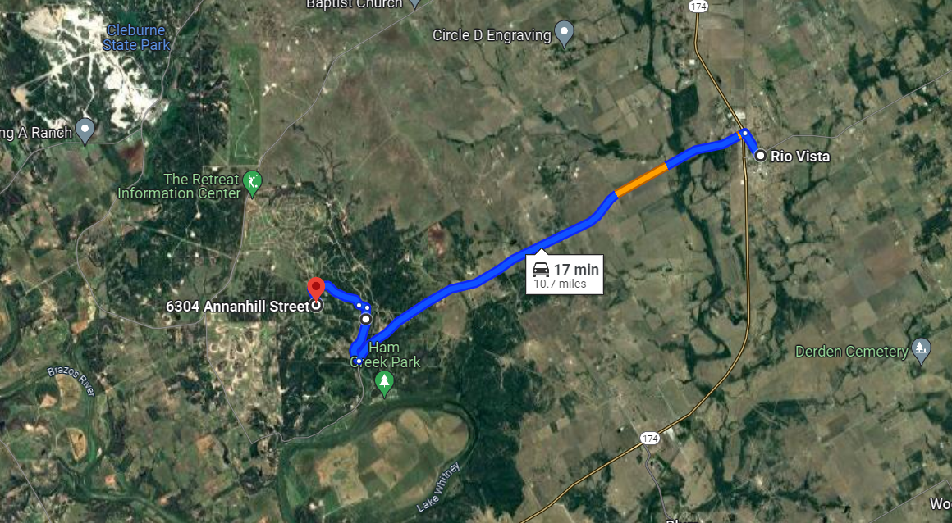Click the red destination pin marker

point(316,288)
